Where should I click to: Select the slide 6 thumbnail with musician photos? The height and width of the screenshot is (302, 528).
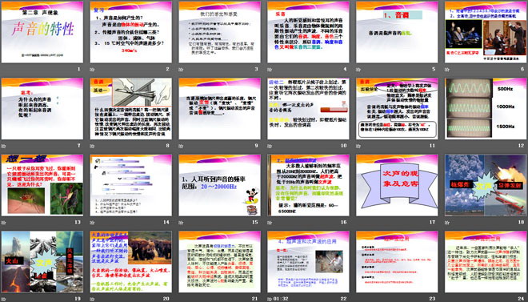point(486,32)
